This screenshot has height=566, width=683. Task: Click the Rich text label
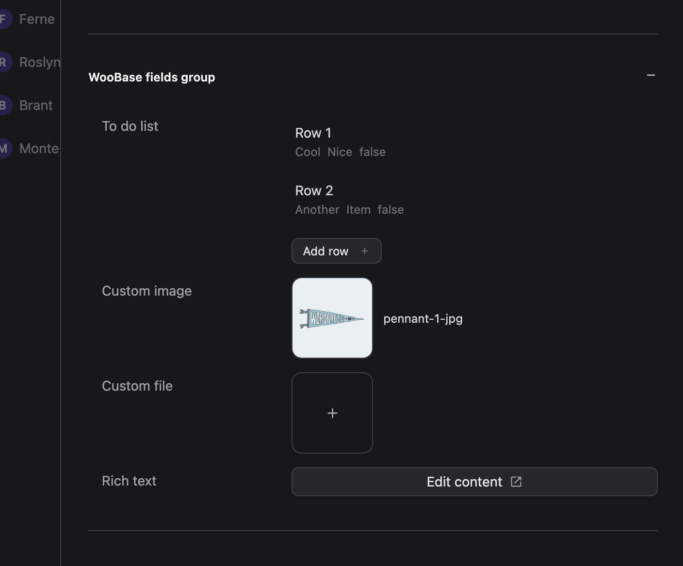pos(129,481)
